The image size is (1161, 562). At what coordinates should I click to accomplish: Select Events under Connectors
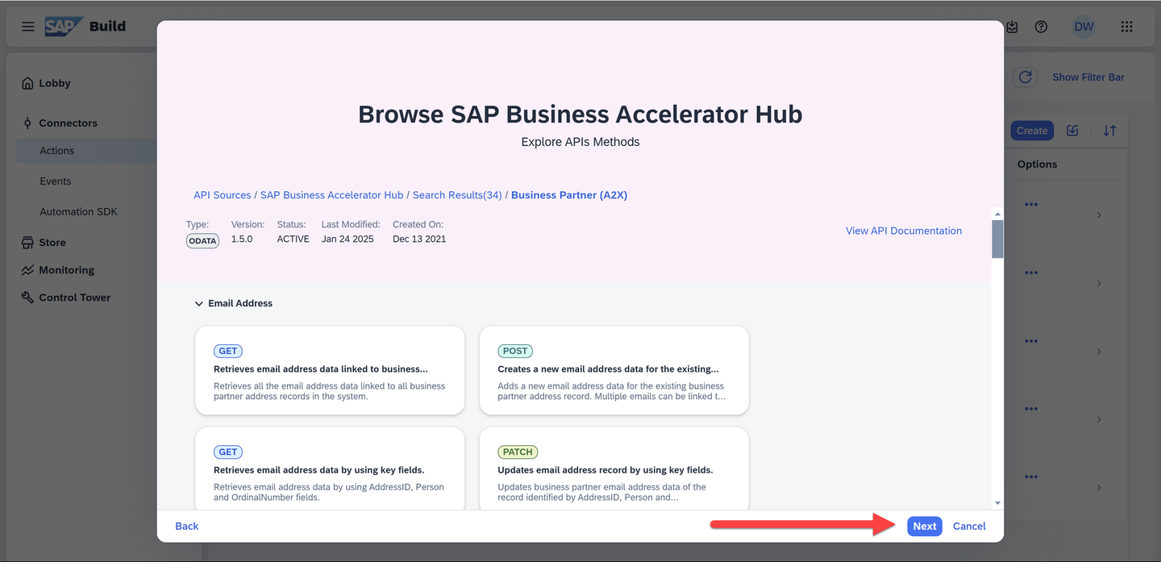(x=56, y=181)
